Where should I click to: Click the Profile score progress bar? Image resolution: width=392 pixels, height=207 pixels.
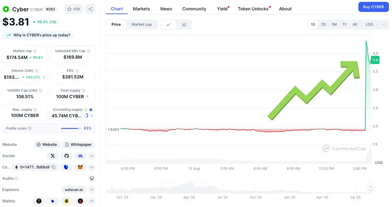click(71, 128)
